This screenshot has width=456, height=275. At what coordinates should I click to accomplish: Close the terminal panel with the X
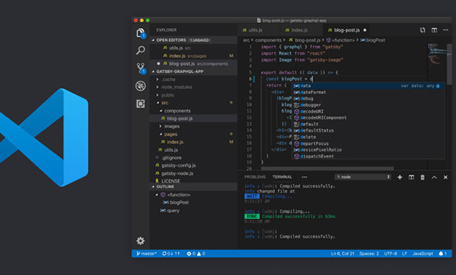coord(445,177)
